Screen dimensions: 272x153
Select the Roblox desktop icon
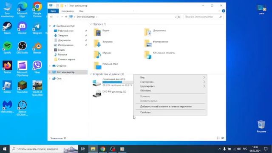(x=7, y=87)
